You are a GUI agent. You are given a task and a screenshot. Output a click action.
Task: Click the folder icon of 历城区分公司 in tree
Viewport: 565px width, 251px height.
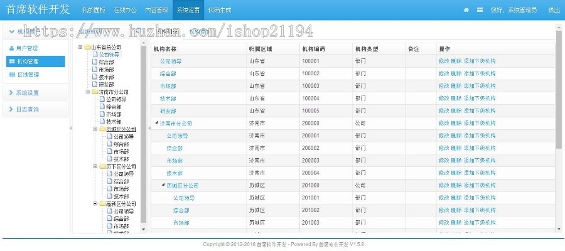pyautogui.click(x=102, y=129)
